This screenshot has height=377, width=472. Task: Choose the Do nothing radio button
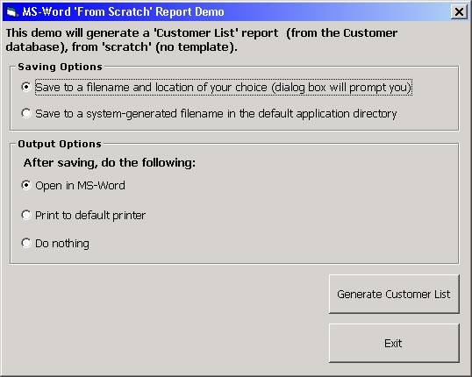coord(26,243)
